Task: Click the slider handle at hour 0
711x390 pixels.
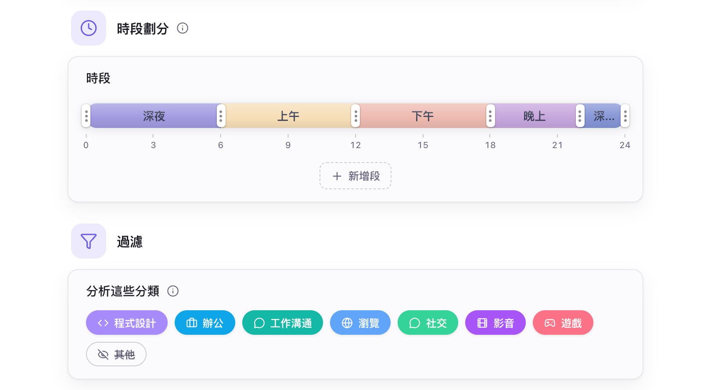Action: [x=86, y=116]
